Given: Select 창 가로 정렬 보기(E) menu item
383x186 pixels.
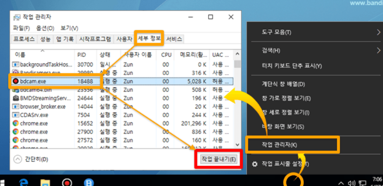Looking at the screenshot, I should tap(286, 98).
